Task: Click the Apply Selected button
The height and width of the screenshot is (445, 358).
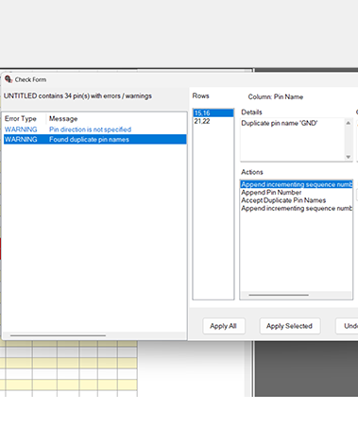Action: [x=290, y=326]
